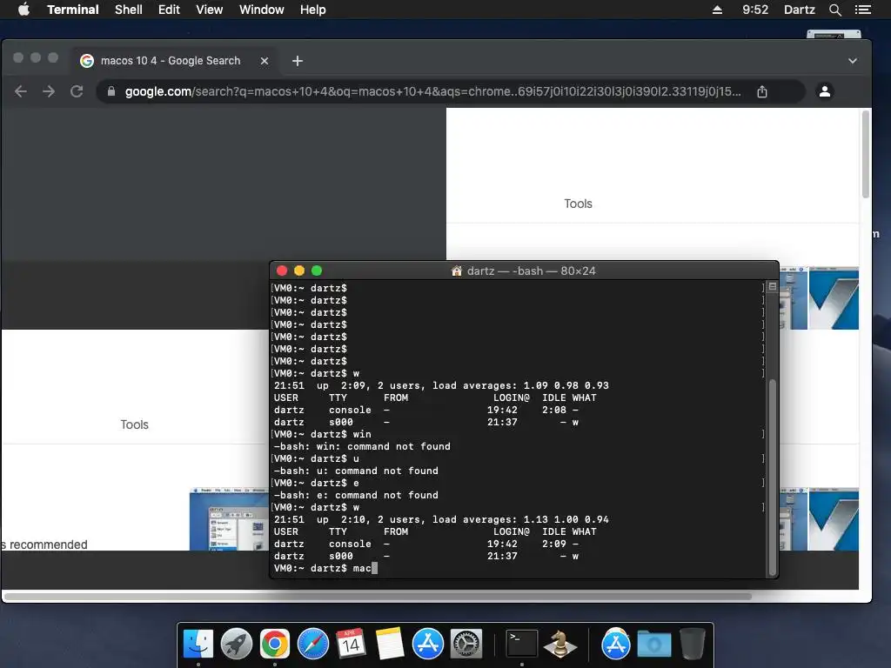The height and width of the screenshot is (668, 891).
Task: Close the macos 10 4 Chrome tab
Action: pos(265,61)
